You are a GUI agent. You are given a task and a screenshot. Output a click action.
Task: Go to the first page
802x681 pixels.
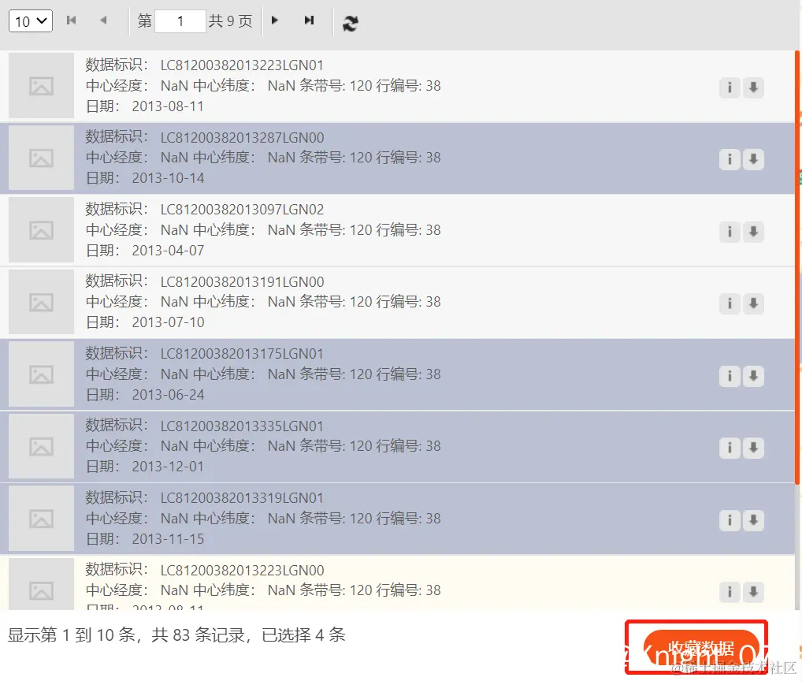point(71,20)
